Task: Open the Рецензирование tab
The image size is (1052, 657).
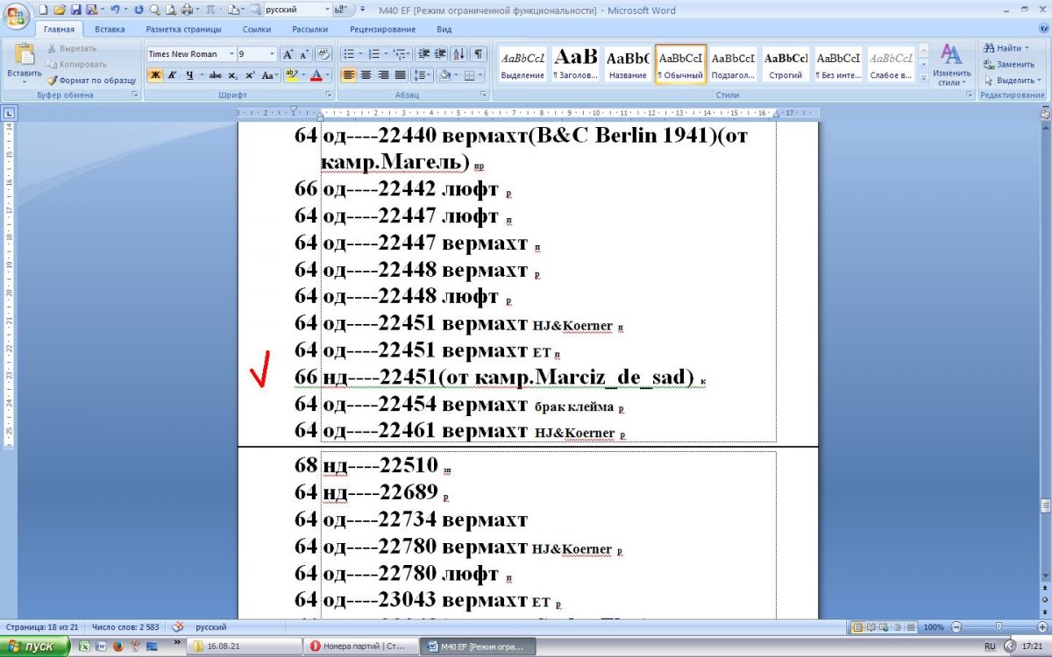Action: [x=382, y=29]
